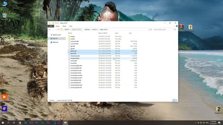
Task: Switch to the View ribbon tab
Action: pyautogui.click(x=71, y=26)
